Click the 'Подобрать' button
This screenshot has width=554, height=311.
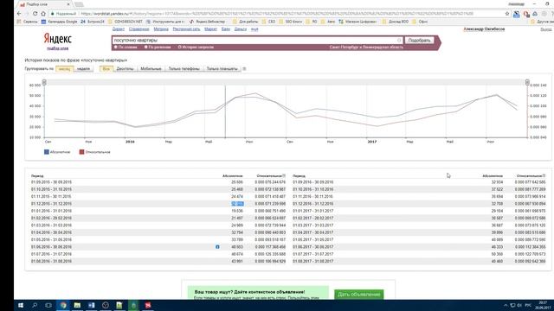(x=419, y=41)
